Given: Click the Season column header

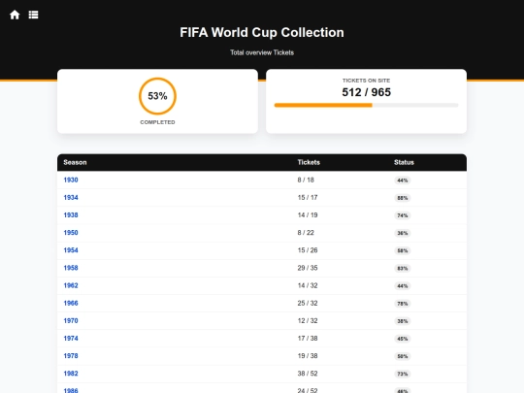Looking at the screenshot, I should point(75,162).
